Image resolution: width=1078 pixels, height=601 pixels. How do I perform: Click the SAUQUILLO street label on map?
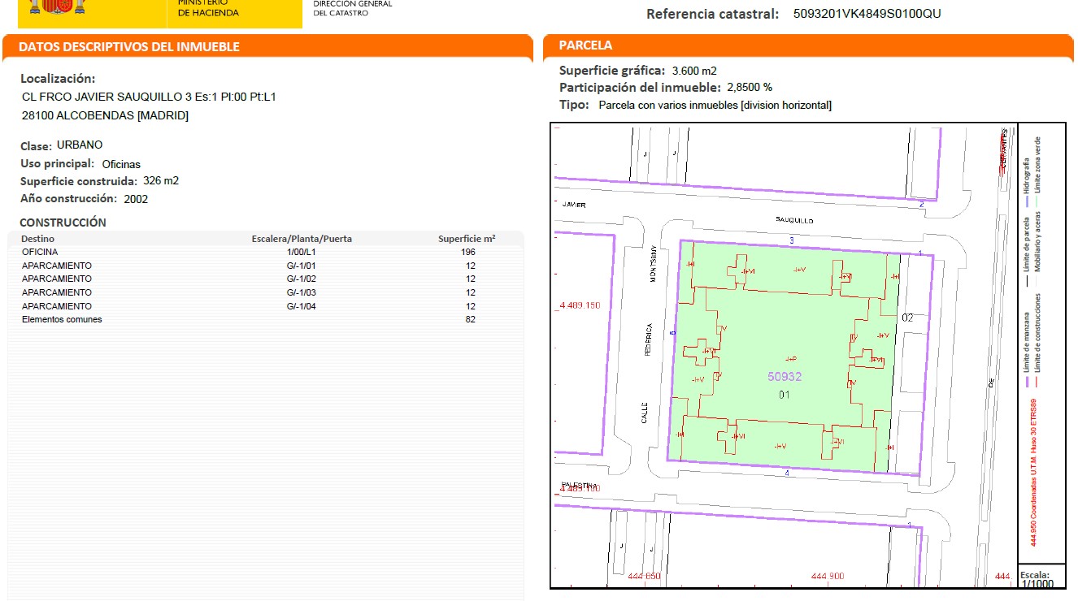tap(793, 220)
